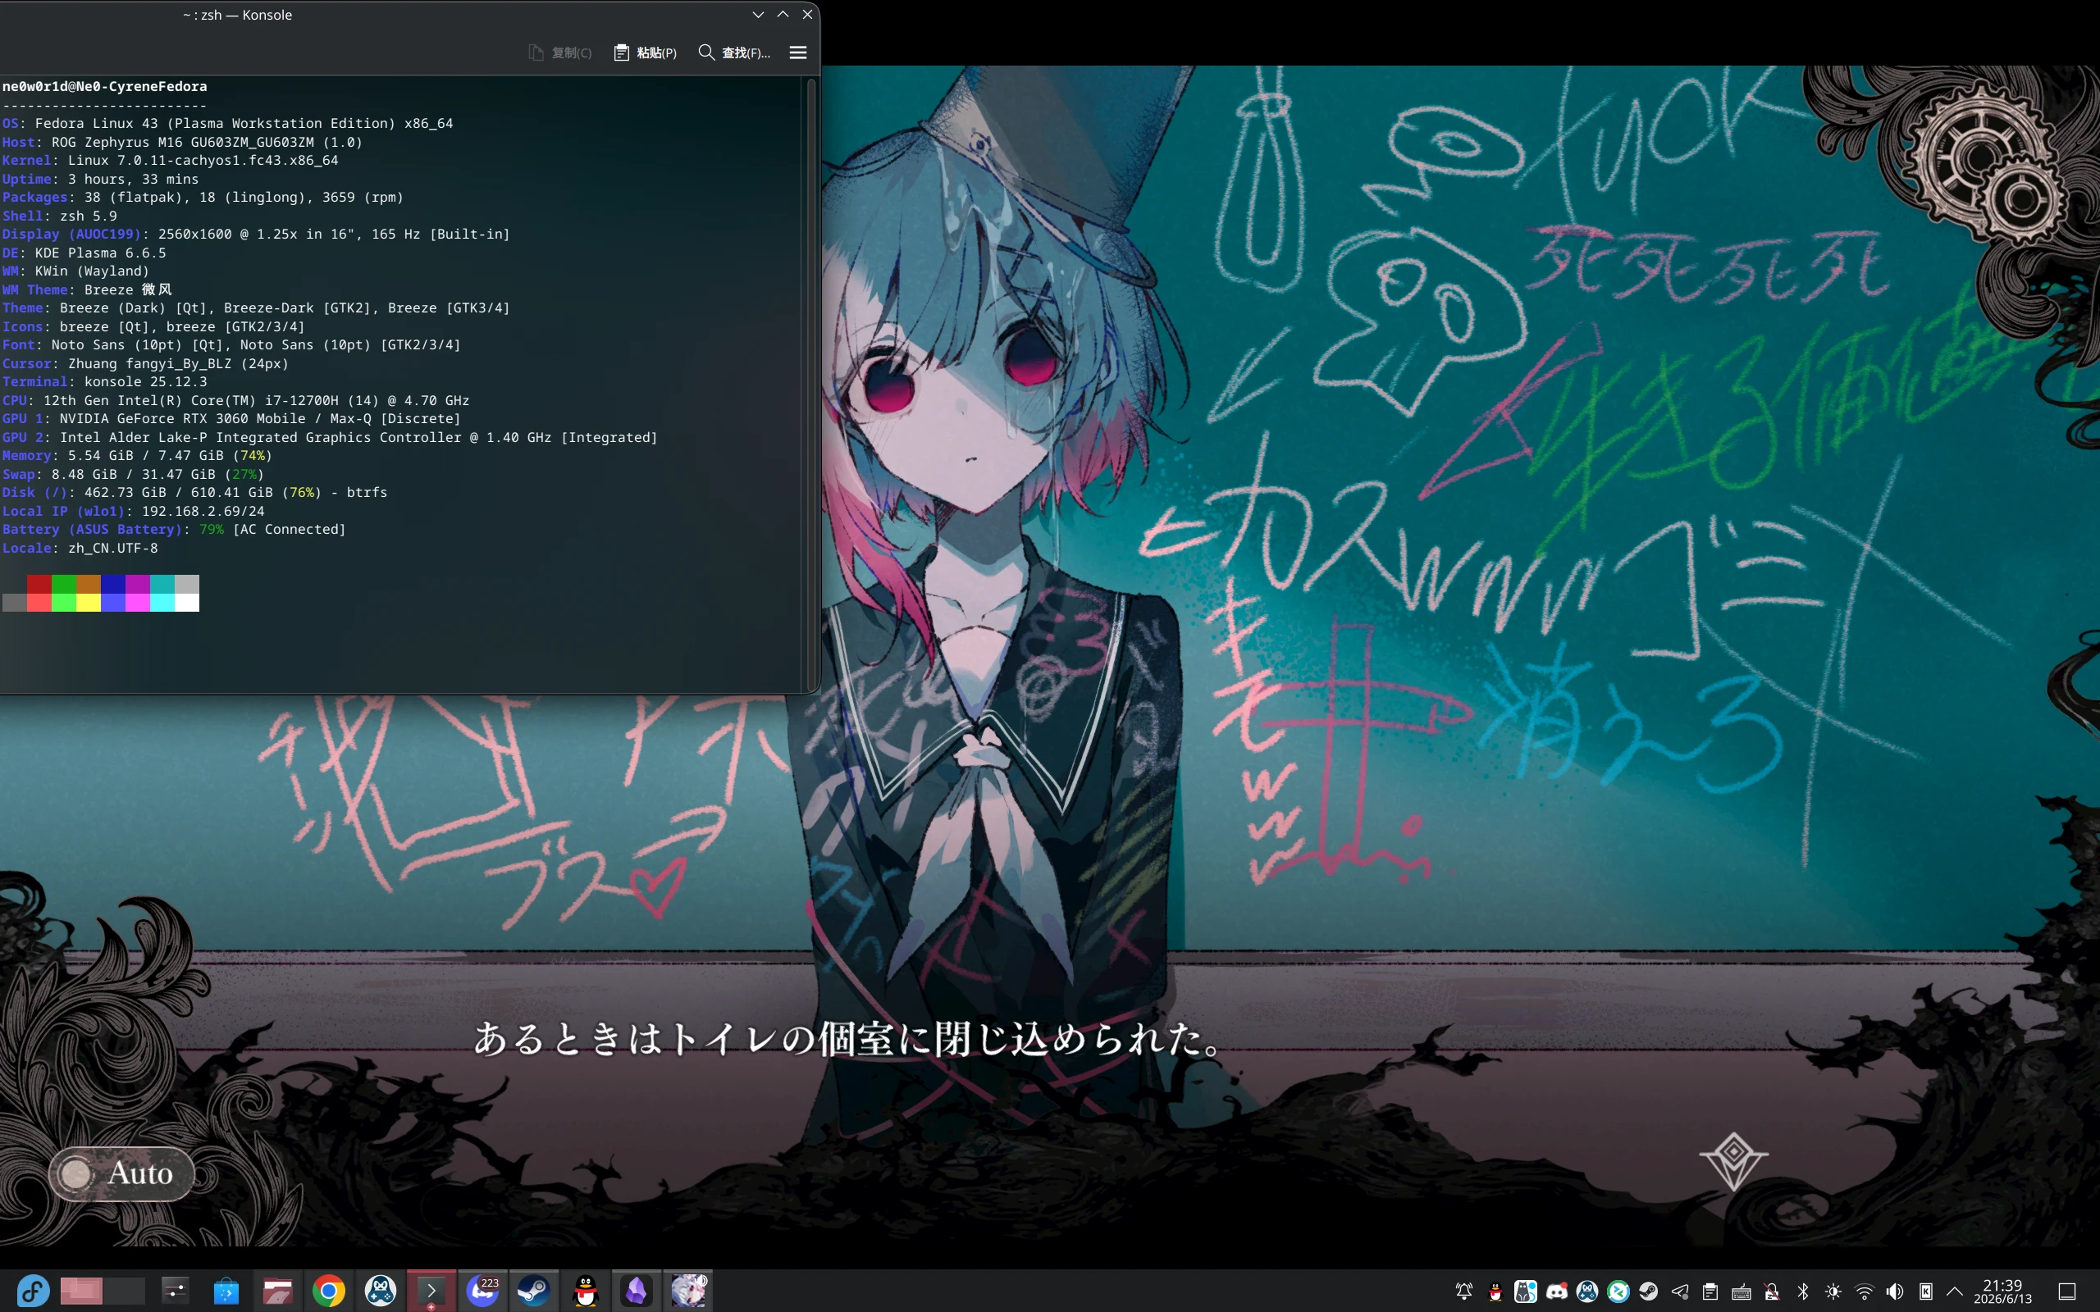Click the "Locale: zh_CN.UTF-8" line
The width and height of the screenshot is (2100, 1312).
(80, 549)
